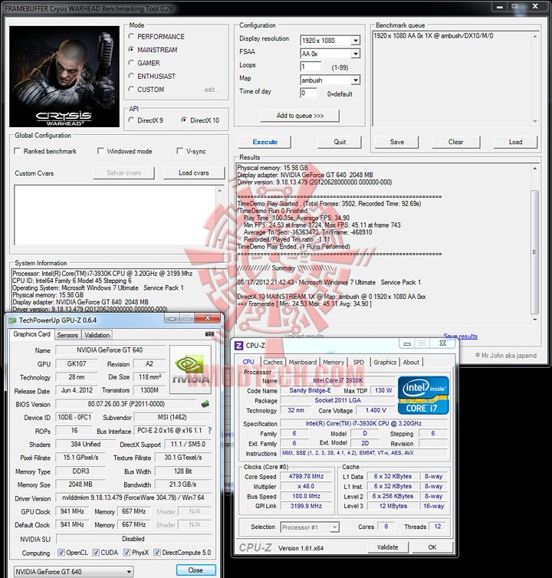Viewport: 552px width, 578px height.
Task: Click the Close button in GPU-Z
Action: coord(195,570)
